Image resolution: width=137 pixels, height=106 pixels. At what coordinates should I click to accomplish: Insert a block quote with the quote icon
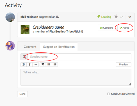coord(43,64)
